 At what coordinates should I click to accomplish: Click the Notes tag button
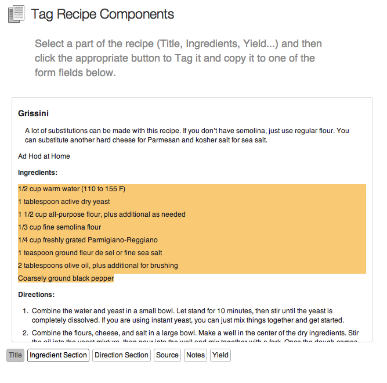[196, 355]
